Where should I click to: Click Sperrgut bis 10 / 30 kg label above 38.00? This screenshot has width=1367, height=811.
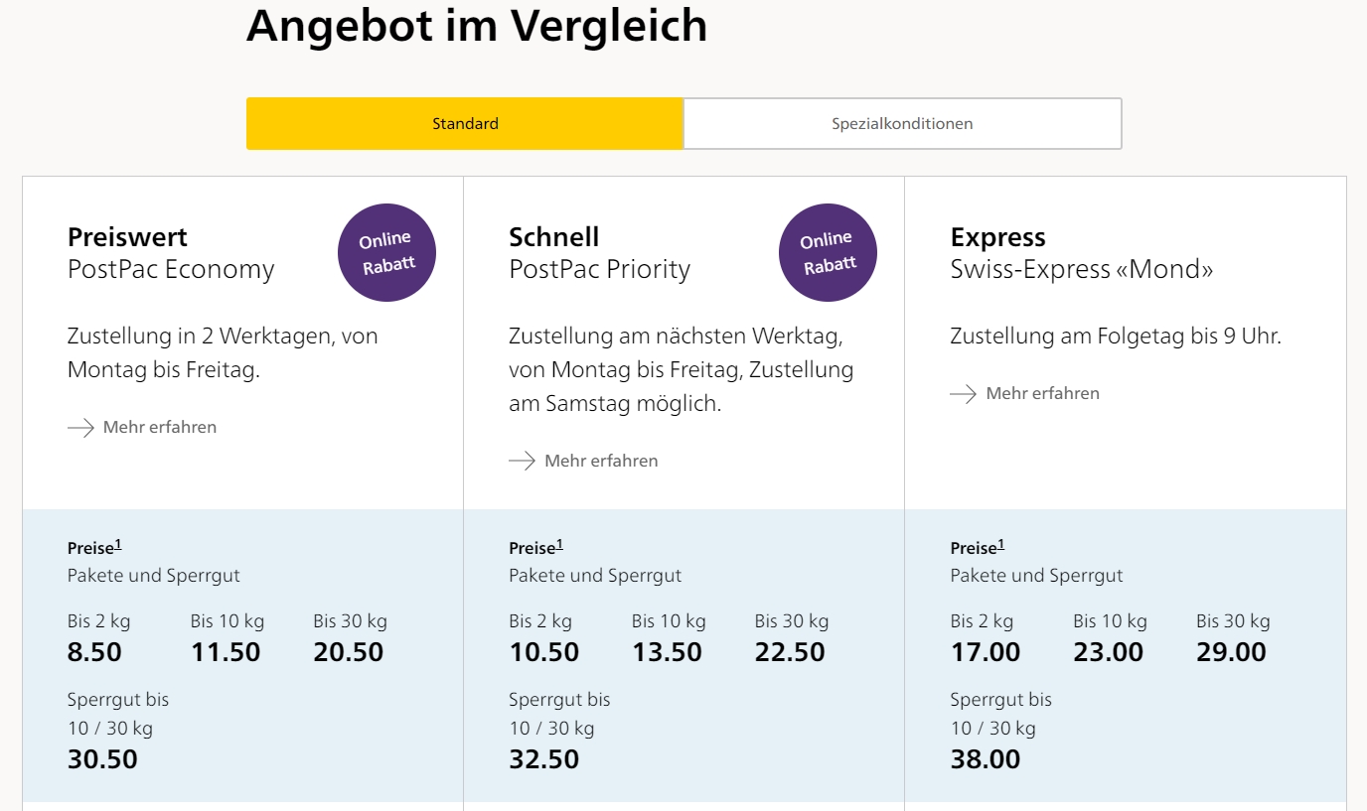coord(1000,714)
